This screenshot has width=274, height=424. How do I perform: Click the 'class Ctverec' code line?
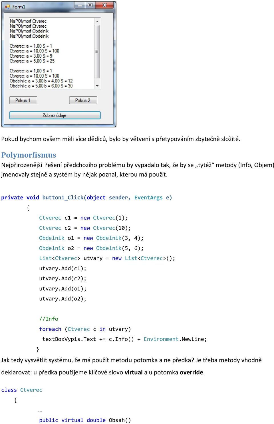point(22,390)
